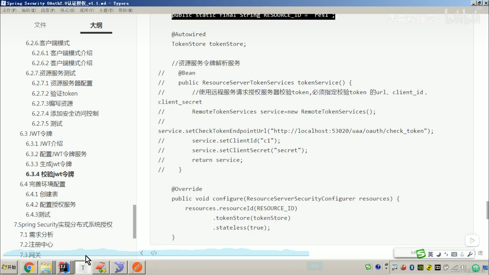
Task: Open the Dolby tray icon
Action: click(438, 267)
